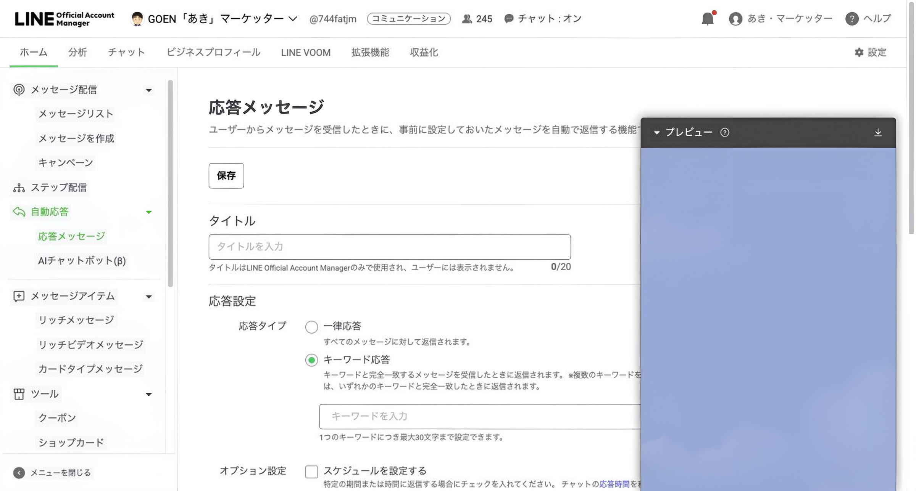The height and width of the screenshot is (491, 916).
Task: Click the sidebar vertical scrollbar
Action: click(170, 183)
